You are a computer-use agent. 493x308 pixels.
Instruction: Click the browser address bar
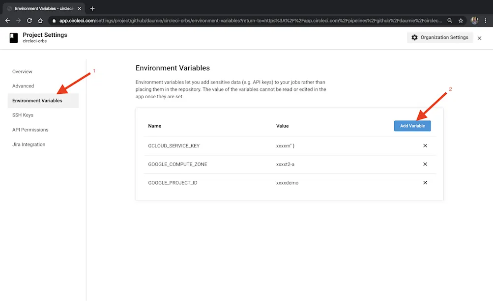point(246,21)
